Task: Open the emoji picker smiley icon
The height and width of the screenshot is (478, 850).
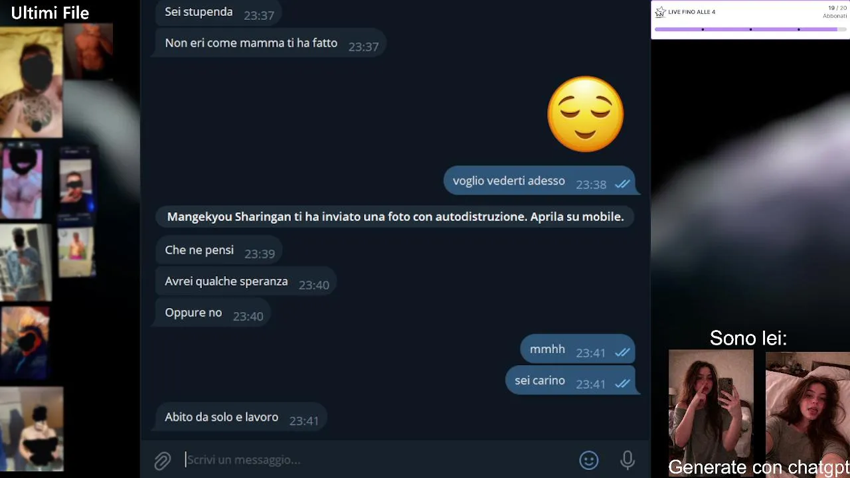Action: point(589,460)
